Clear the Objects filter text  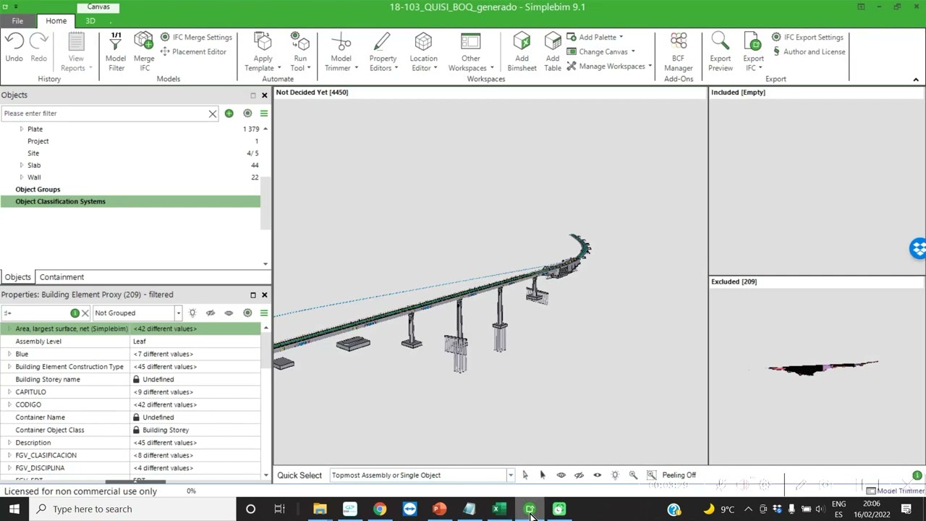(x=213, y=114)
